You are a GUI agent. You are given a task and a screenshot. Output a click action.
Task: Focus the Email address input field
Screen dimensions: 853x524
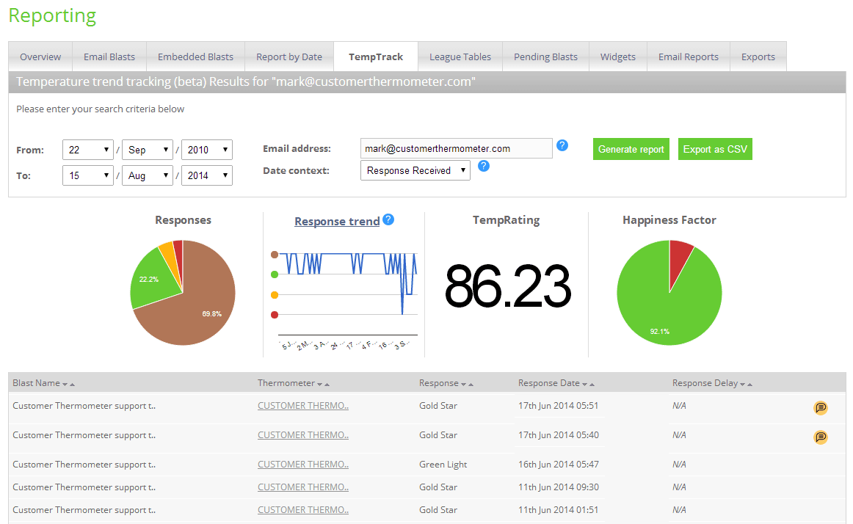tap(457, 148)
